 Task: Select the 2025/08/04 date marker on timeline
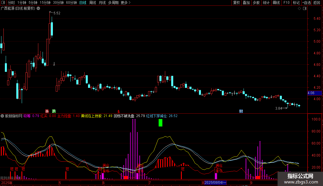[215, 183]
